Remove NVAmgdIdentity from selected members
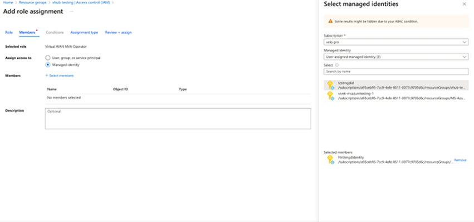The width and height of the screenshot is (474, 222). (460, 160)
